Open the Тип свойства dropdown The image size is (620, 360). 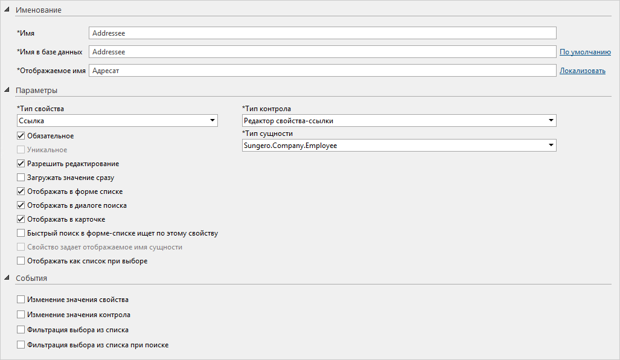(213, 121)
